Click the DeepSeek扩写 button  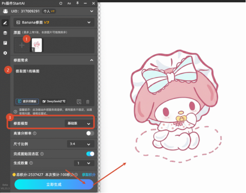54,101
